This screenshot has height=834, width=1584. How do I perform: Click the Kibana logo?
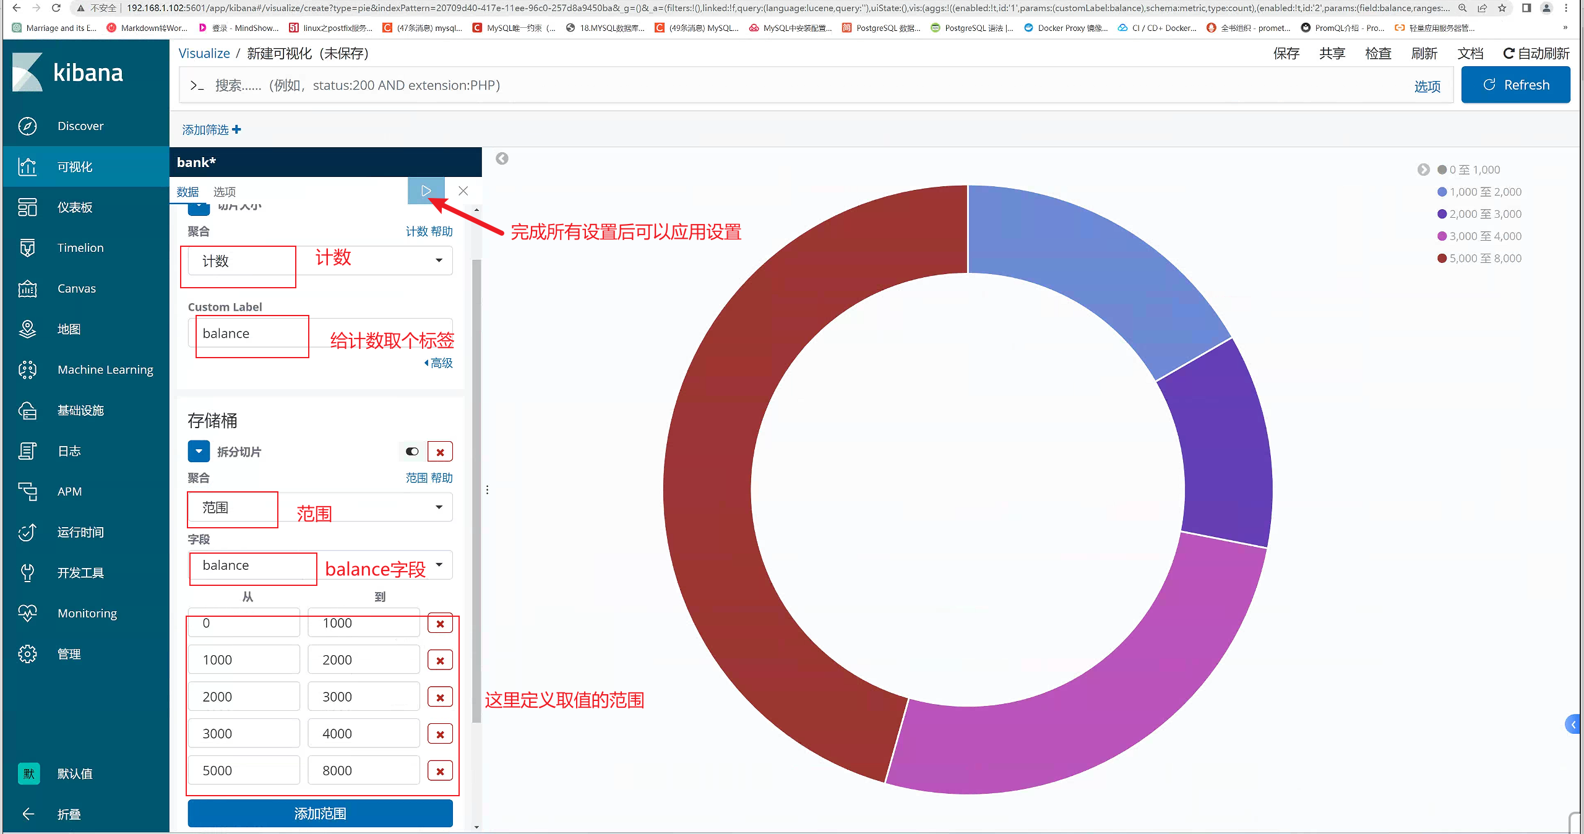(x=67, y=72)
